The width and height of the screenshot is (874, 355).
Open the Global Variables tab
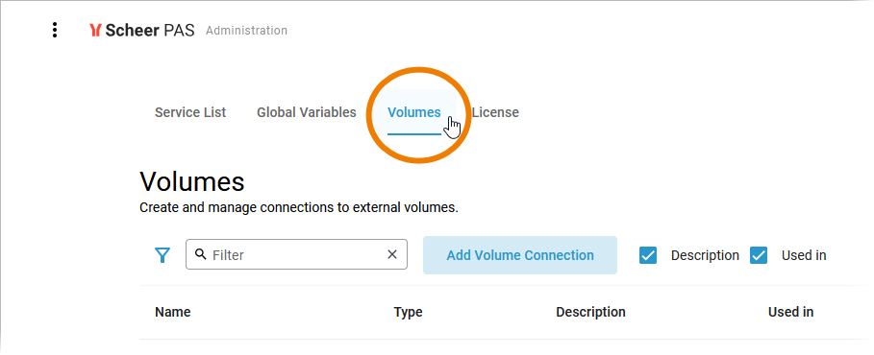[306, 112]
